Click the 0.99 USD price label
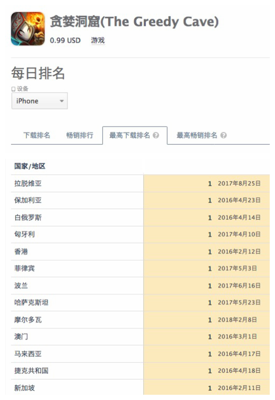Screen dimensions: 275x400 coord(65,40)
